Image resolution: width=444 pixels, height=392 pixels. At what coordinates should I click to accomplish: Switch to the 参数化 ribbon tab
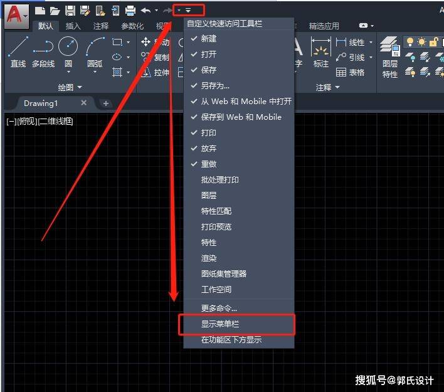132,26
